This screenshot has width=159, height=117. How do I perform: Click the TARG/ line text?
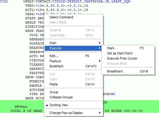pos(34,14)
